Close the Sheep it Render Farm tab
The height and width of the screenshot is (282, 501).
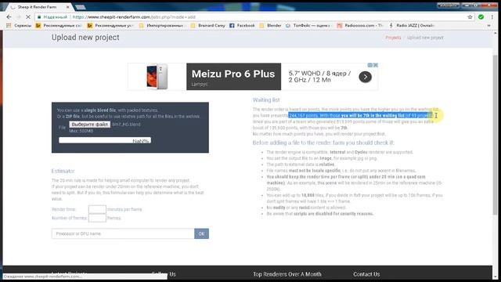coord(67,7)
